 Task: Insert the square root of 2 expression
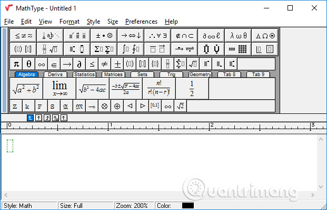click(x=180, y=106)
